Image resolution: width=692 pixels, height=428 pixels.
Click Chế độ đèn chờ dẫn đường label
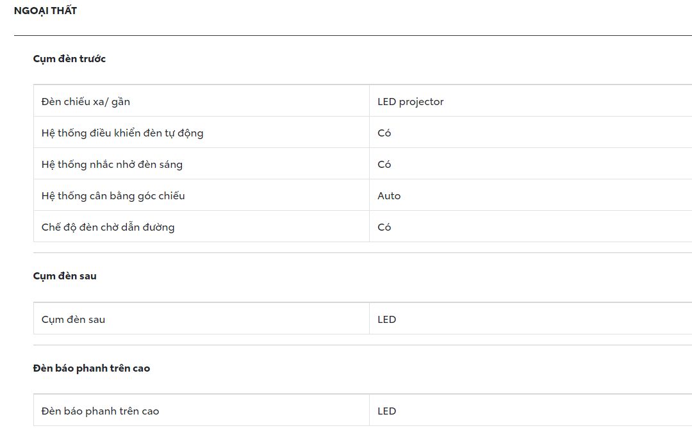108,227
